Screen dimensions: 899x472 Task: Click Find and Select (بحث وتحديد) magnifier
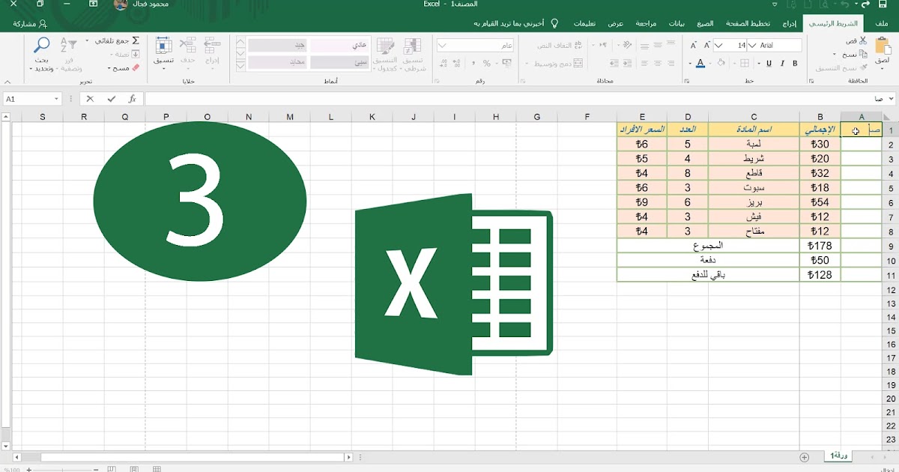(x=41, y=45)
